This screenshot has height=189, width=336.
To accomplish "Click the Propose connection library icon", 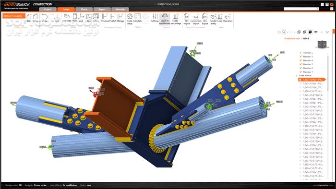I will click(105, 18).
